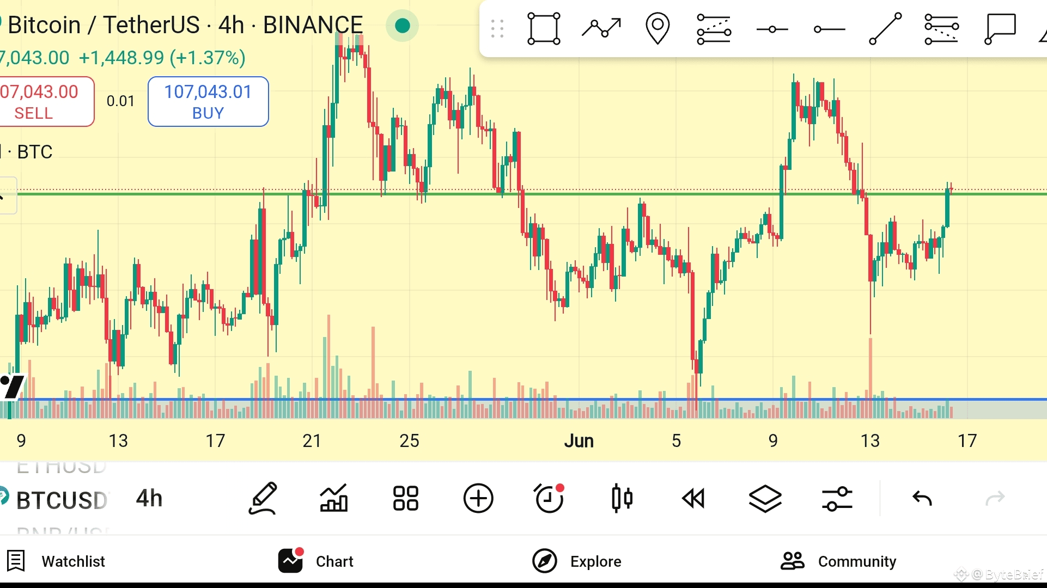Image resolution: width=1047 pixels, height=588 pixels.
Task: Pick the diagonal trend line tool
Action: point(885,28)
